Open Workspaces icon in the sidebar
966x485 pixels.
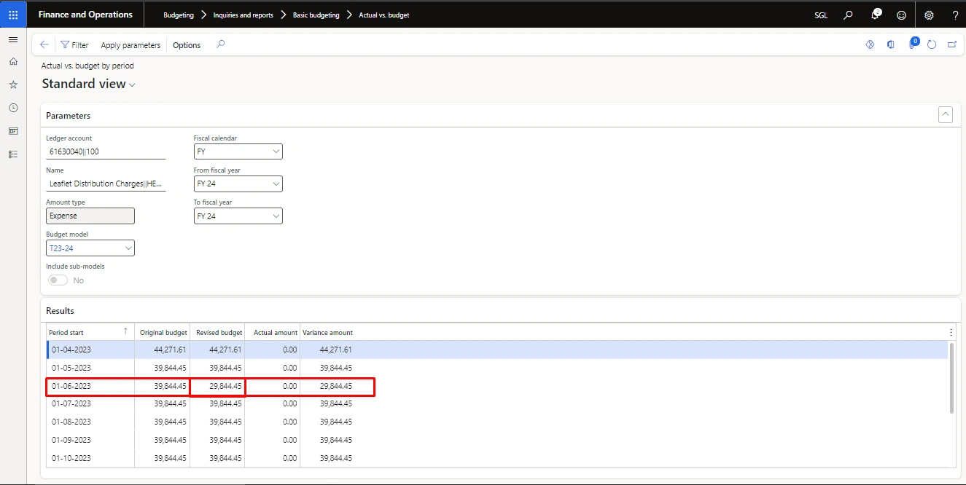[x=13, y=131]
